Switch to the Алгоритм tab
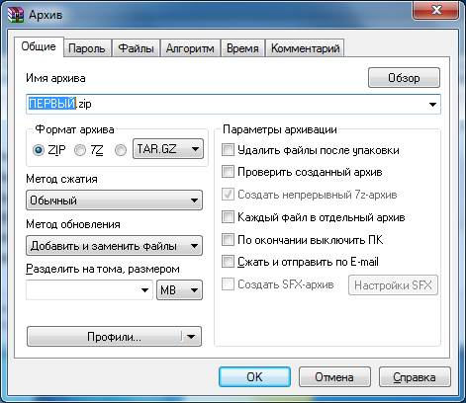The height and width of the screenshot is (403, 466). click(x=190, y=48)
